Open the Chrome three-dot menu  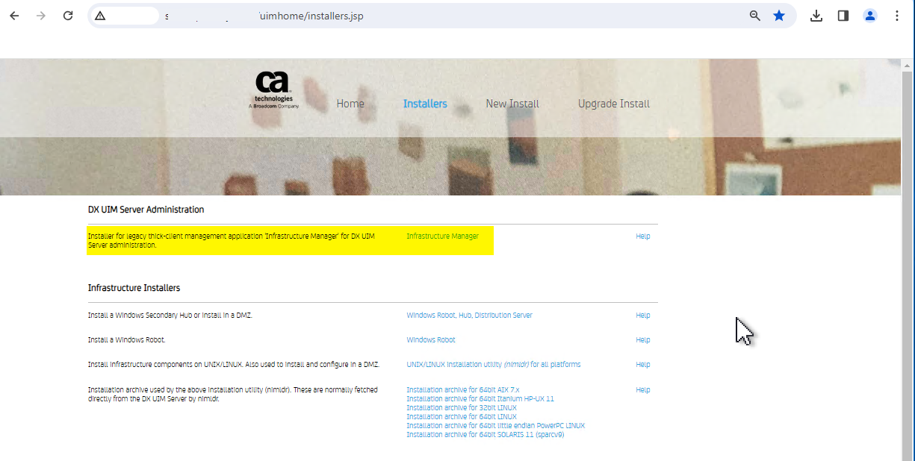pyautogui.click(x=897, y=16)
